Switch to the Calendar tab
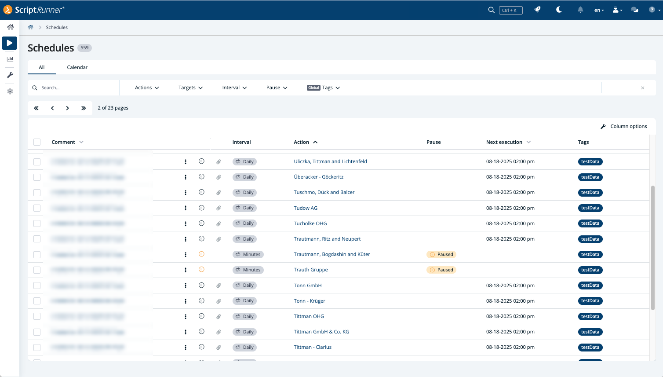The image size is (663, 377). (77, 67)
